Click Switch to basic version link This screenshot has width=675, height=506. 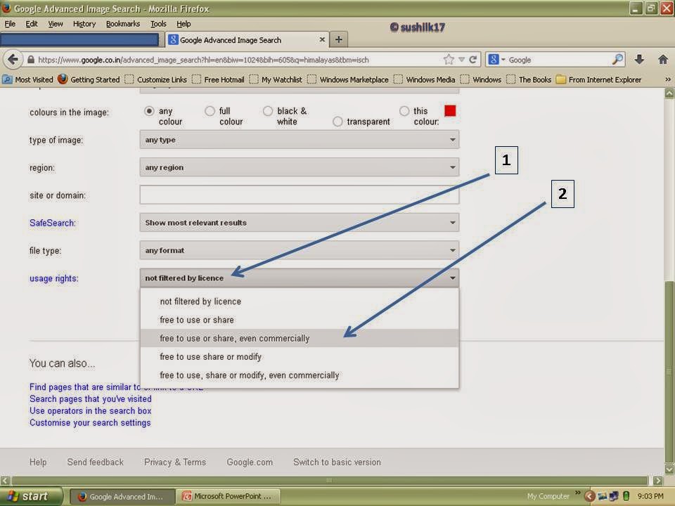tap(337, 462)
